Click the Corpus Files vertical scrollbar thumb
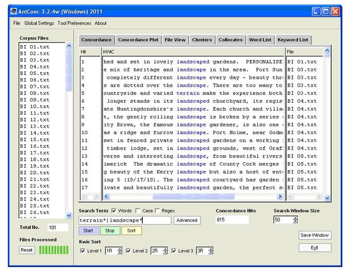 [69, 70]
